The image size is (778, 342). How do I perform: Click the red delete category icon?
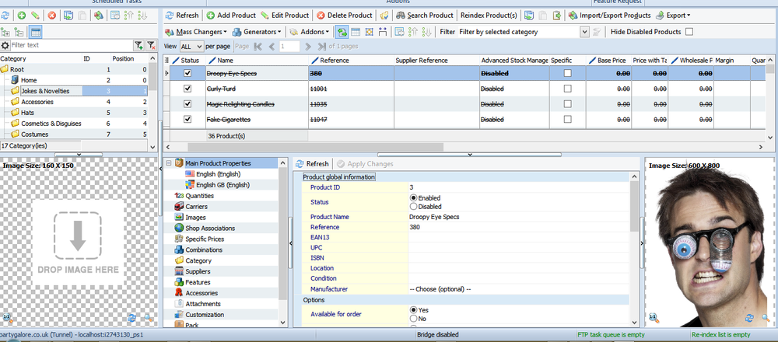coord(51,15)
